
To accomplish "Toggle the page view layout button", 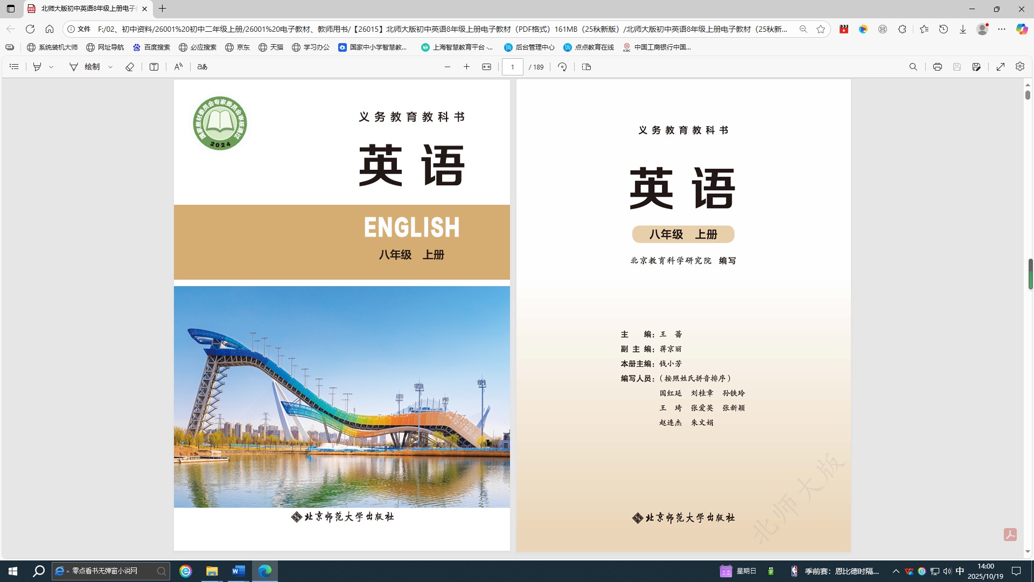I will (586, 67).
